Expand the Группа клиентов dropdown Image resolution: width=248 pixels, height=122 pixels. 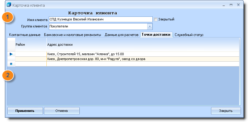pos(150,26)
